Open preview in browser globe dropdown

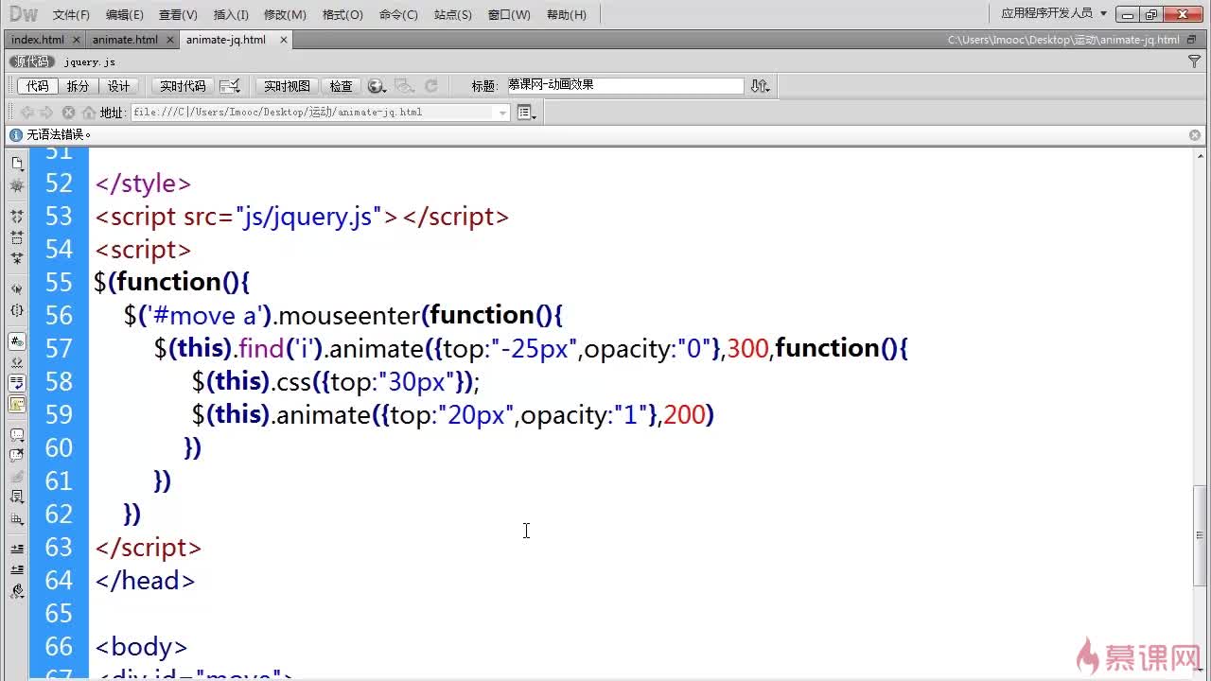click(x=377, y=86)
